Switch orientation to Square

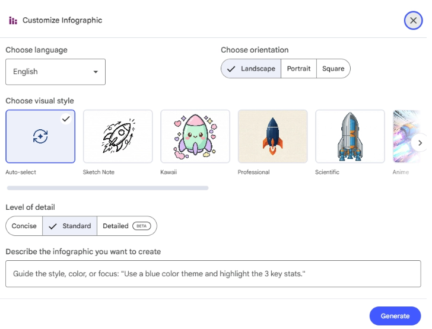coord(333,69)
